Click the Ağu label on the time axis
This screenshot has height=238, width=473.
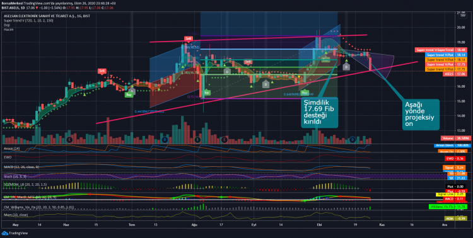(195, 225)
